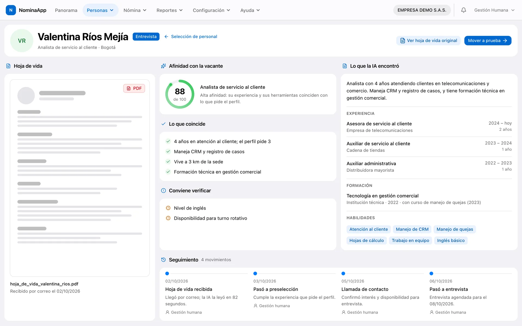Screen dimensions: 522x326
Task: Select the 03/10/2026 timeline marker
Action: click(255, 274)
